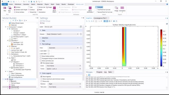Enable Propagate hiding to lower dimensions

(41, 59)
